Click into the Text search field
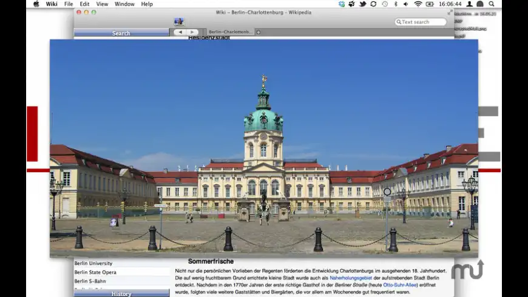Screen dimensions: 528x297 423,22
